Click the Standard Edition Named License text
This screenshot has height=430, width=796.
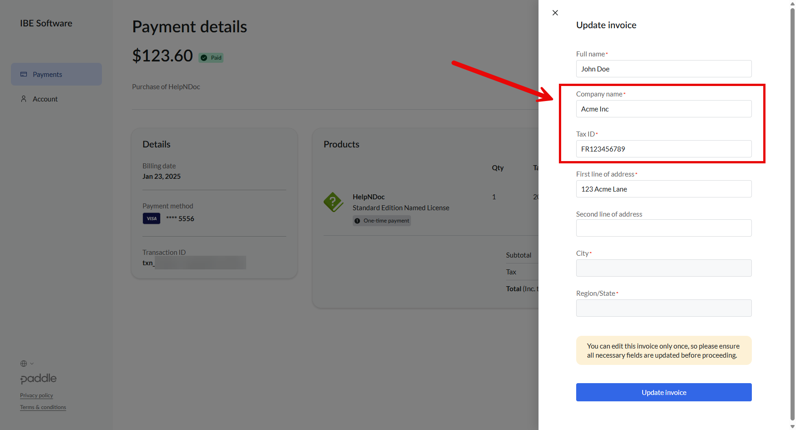click(401, 207)
